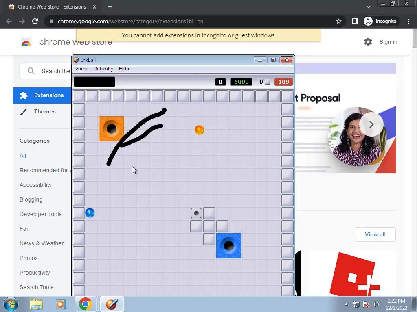Click Chrome icon in taskbar
Viewport: 417px width, 312px height.
click(x=86, y=304)
